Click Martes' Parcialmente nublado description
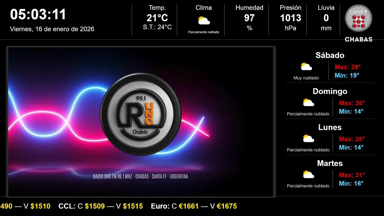Image resolution: width=384 pixels, height=216 pixels. click(308, 186)
